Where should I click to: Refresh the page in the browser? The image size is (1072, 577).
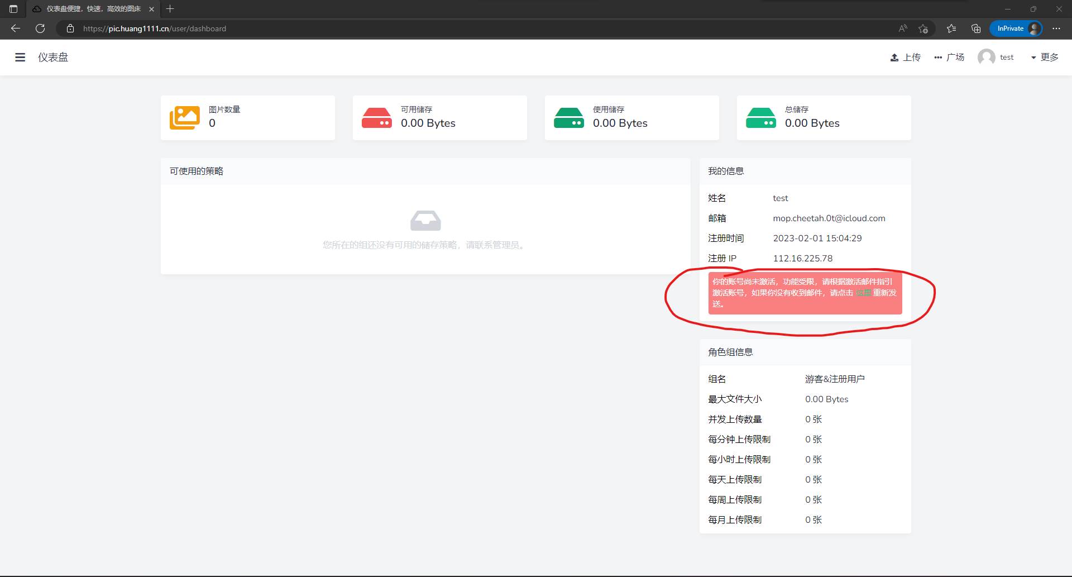(40, 28)
